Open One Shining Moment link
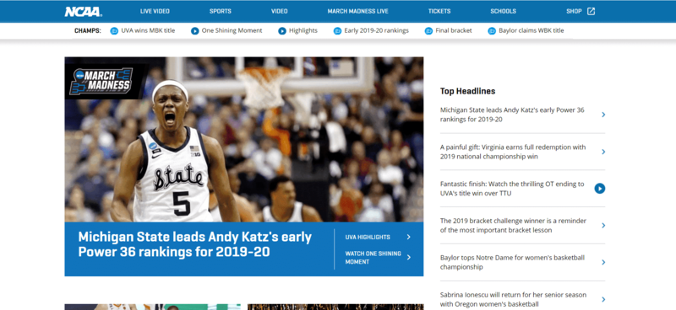676x310 pixels. pyautogui.click(x=232, y=30)
